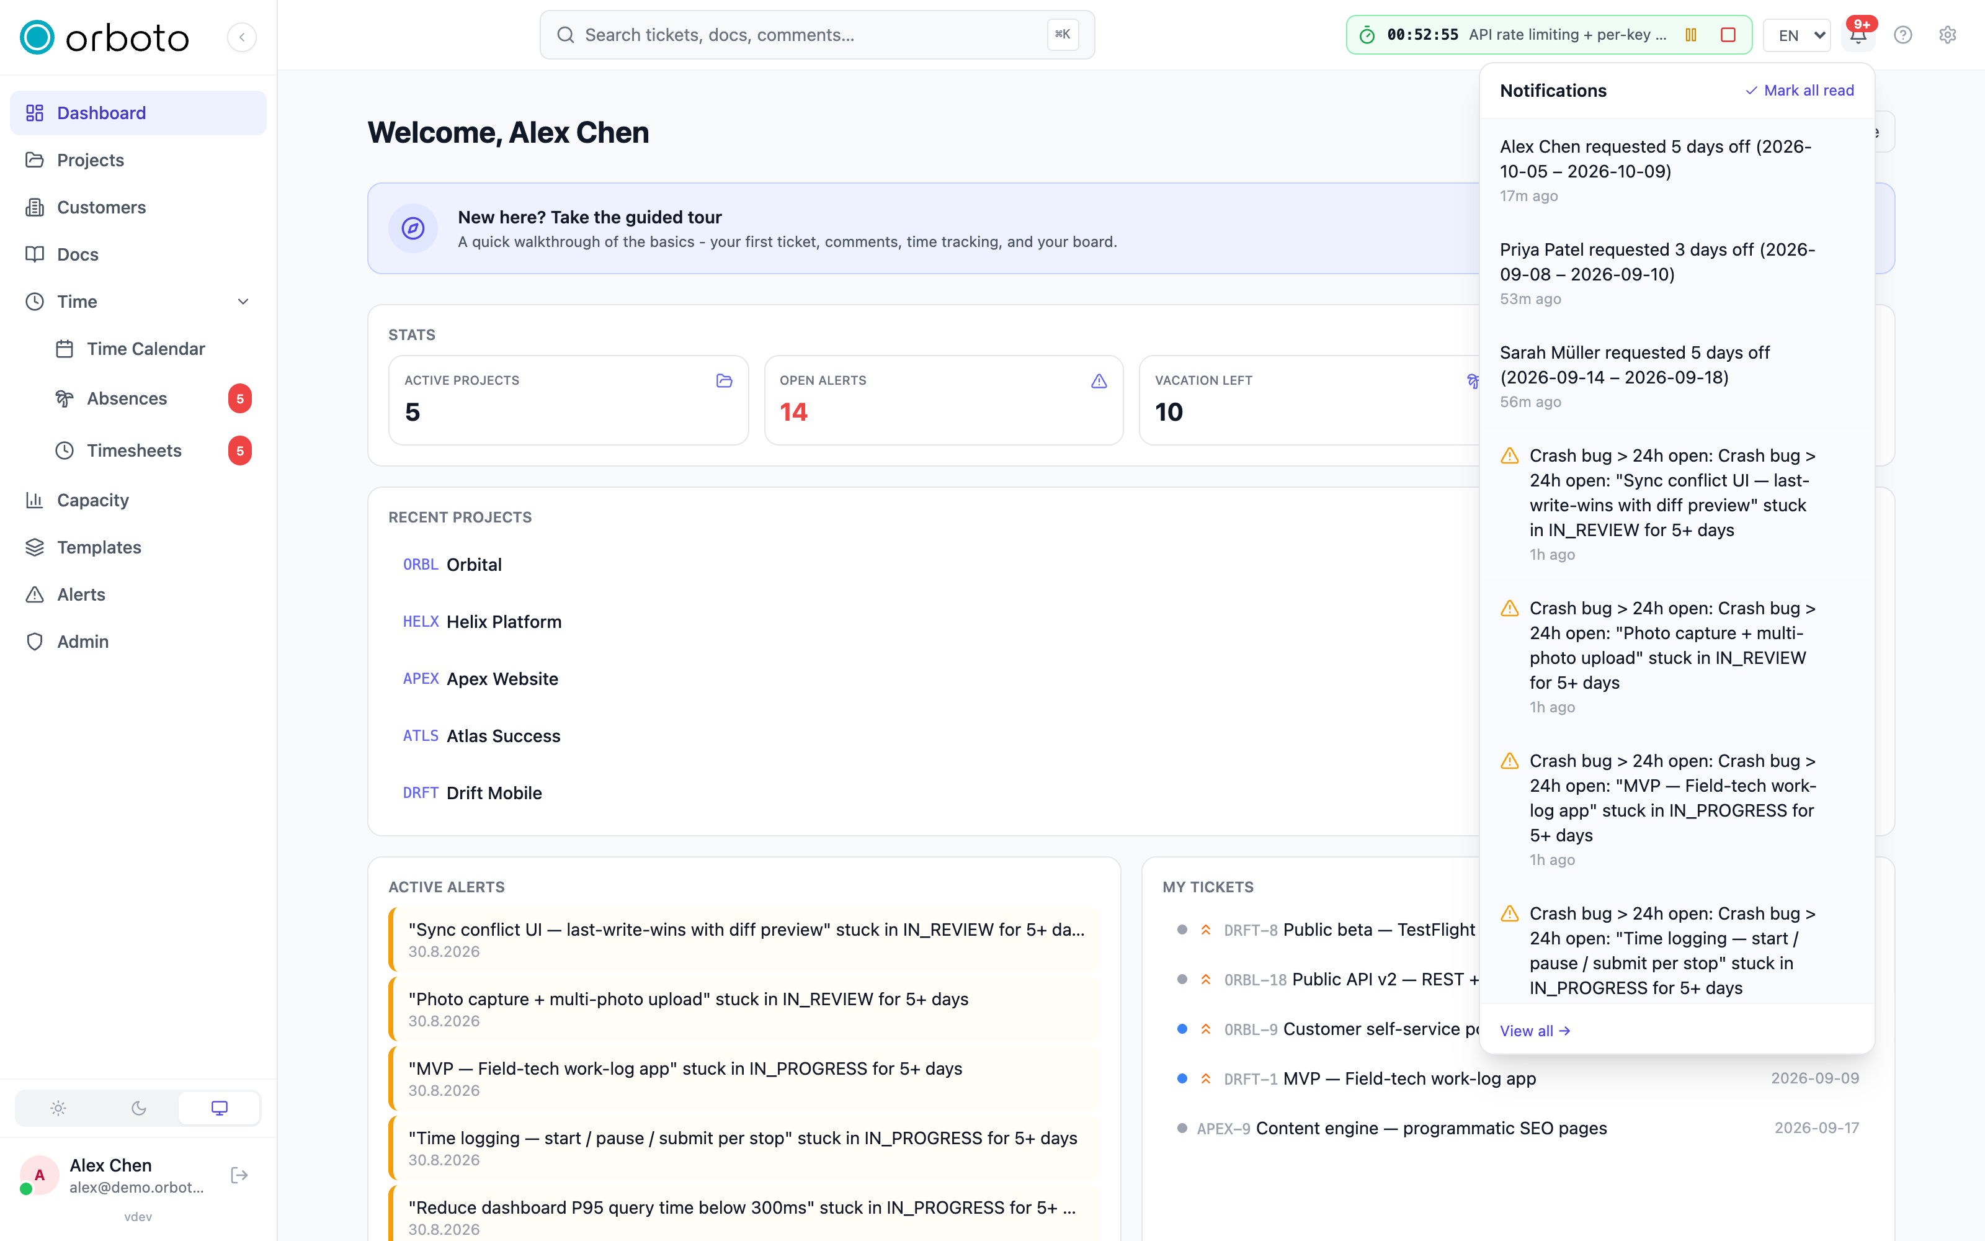The width and height of the screenshot is (1985, 1241).
Task: Pause the running timer
Action: click(x=1690, y=35)
